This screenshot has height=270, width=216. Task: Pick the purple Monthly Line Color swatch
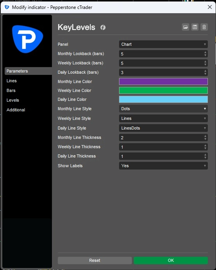(163, 81)
